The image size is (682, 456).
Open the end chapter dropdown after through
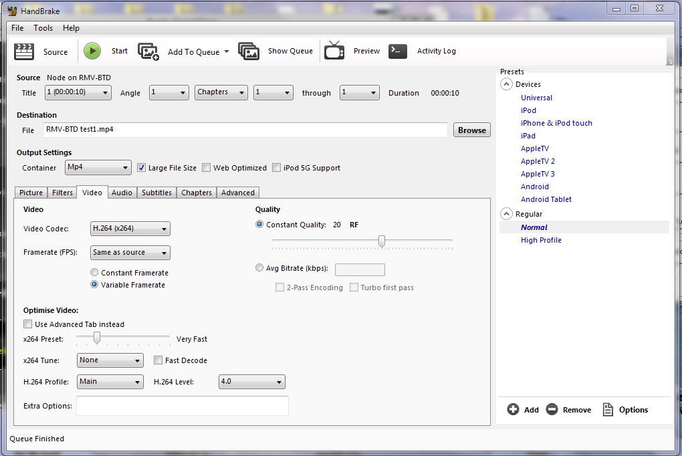[x=359, y=92]
